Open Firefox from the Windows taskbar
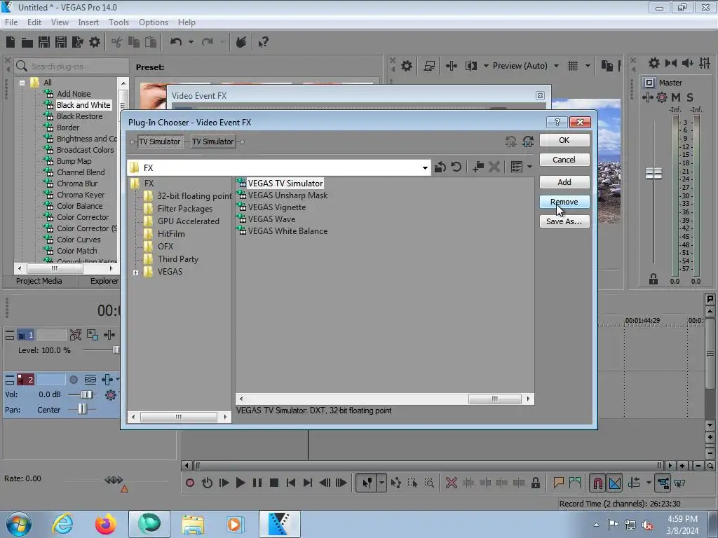 pos(105,524)
